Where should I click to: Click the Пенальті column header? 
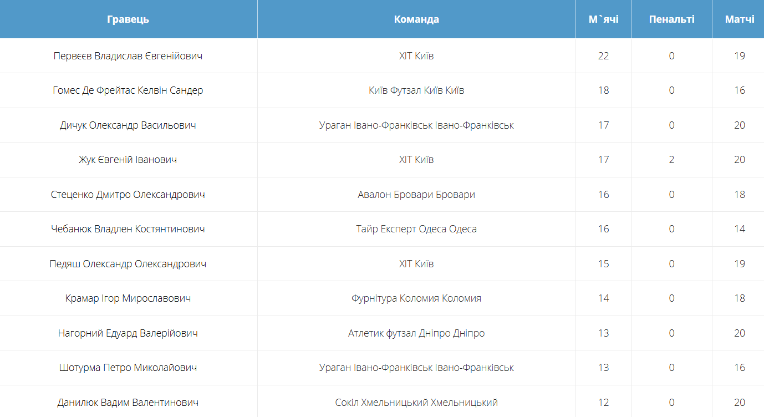click(671, 19)
